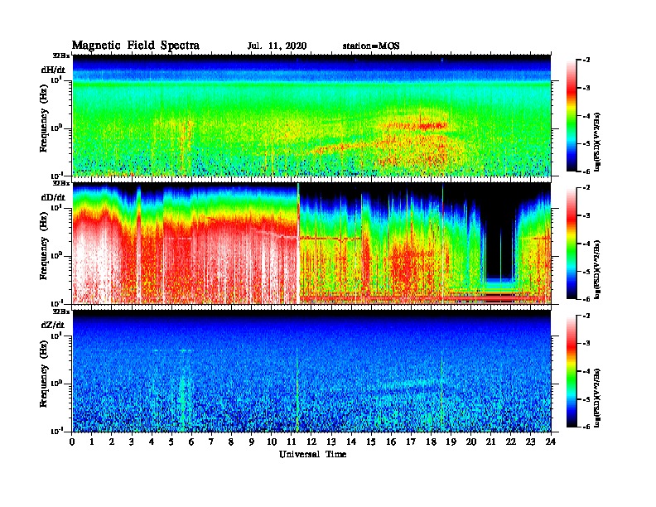Click inside the dD/dt spectrogram plot
The image size is (656, 507).
[x=311, y=244]
